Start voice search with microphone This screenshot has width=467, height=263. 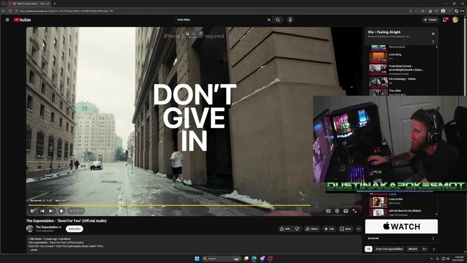click(x=290, y=20)
